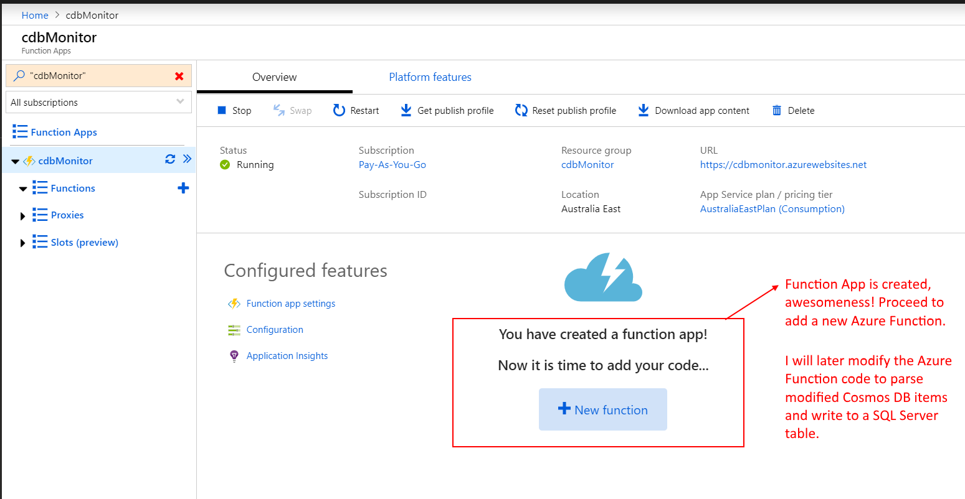Viewport: 965px width, 499px height.
Task: Open Application Insights configured feature
Action: (287, 356)
